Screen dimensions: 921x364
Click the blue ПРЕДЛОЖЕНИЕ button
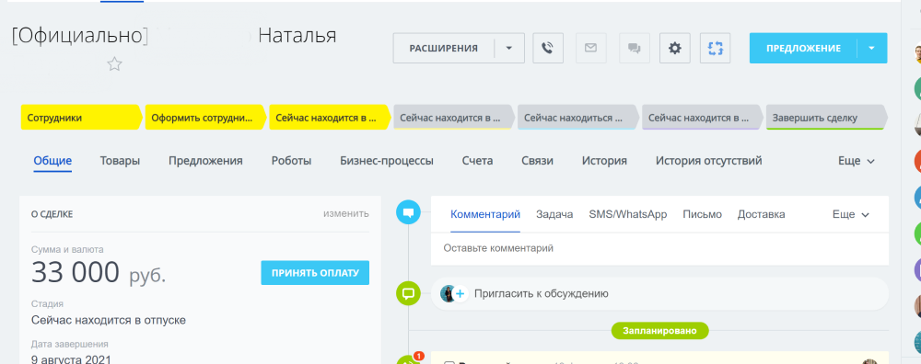tap(803, 48)
